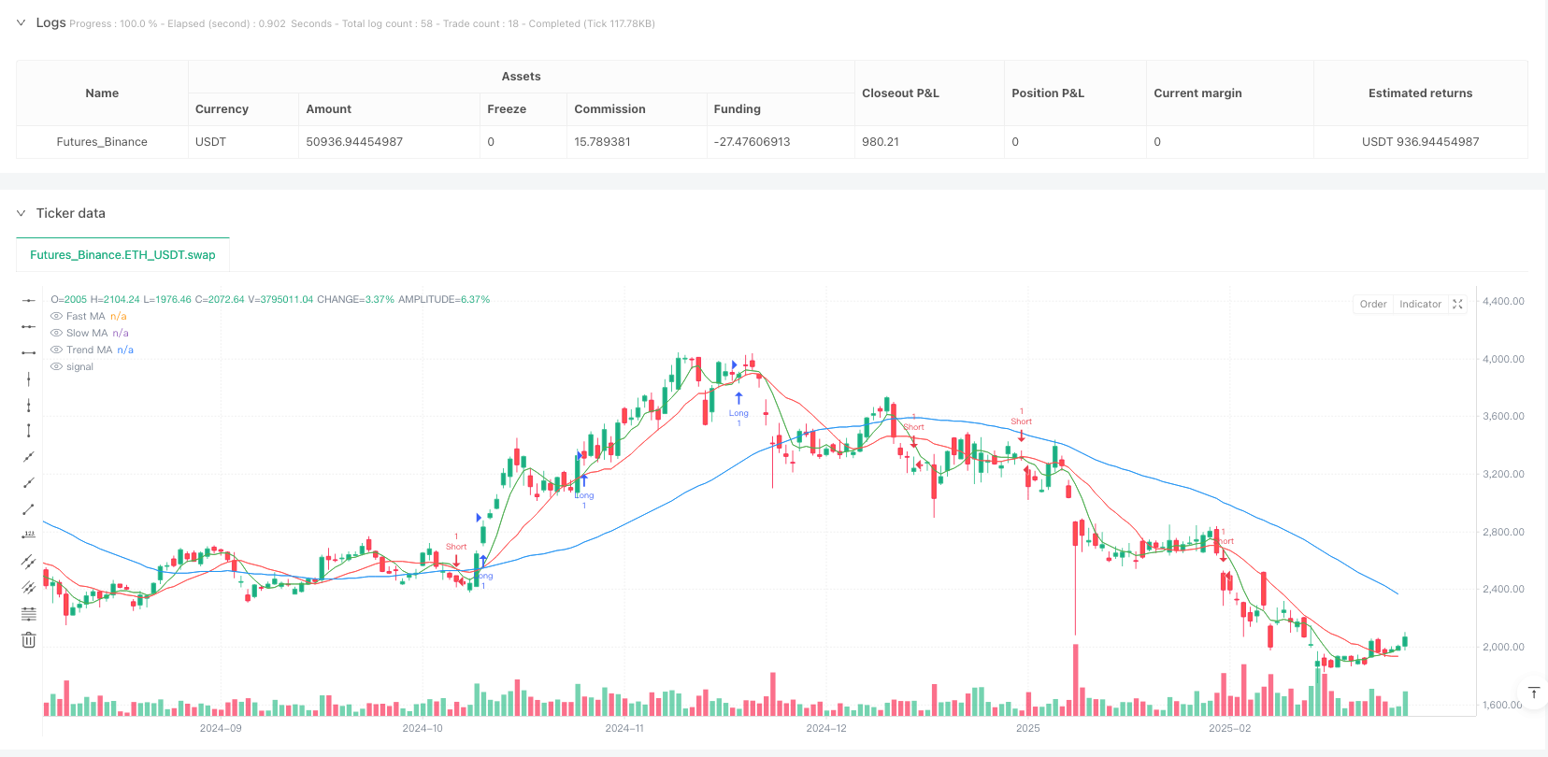The width and height of the screenshot is (1548, 757).
Task: Toggle the signal indicator eye icon
Action: point(56,367)
